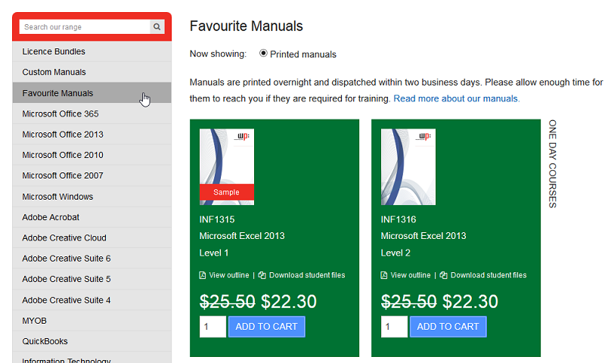This screenshot has width=605, height=363.
Task: View outline for Excel 2013 Level 2
Action: coord(410,275)
